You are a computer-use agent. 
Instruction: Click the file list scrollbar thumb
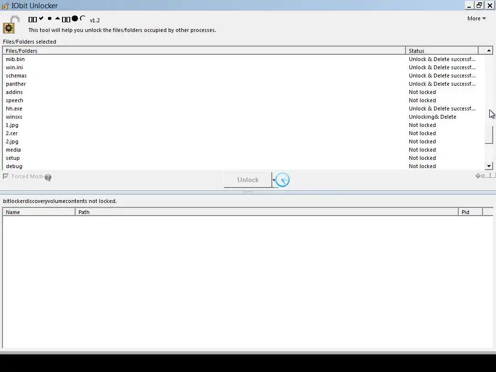pyautogui.click(x=489, y=135)
